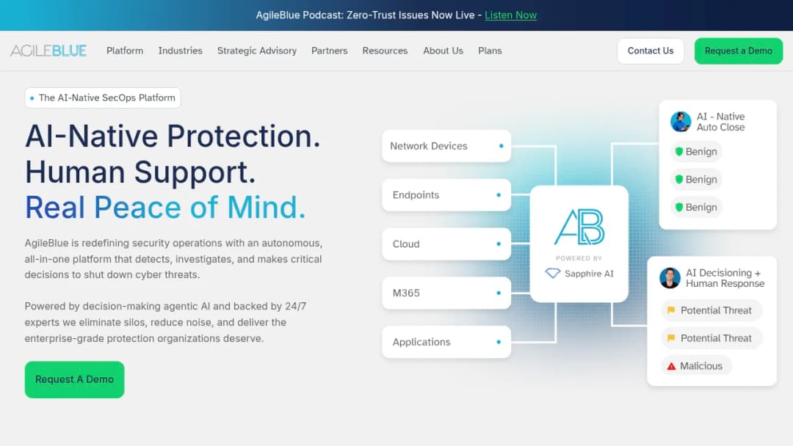Image resolution: width=793 pixels, height=446 pixels.
Task: Click The AI-Native SecOps Platform badge
Action: [103, 98]
